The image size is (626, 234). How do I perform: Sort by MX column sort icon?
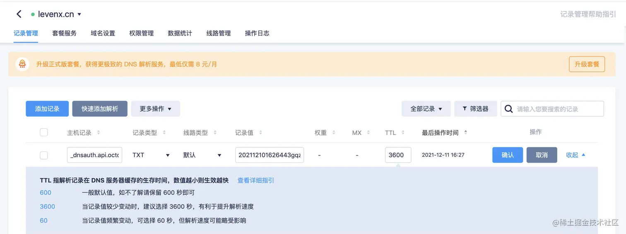coord(368,133)
